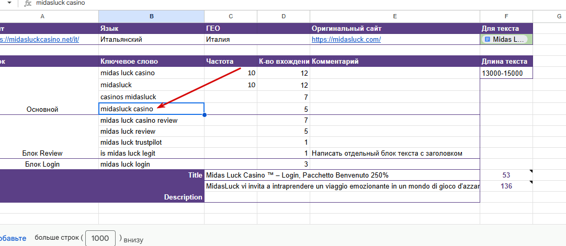Open the name box dropdown arrow
This screenshot has height=246, width=566.
pos(9,3)
